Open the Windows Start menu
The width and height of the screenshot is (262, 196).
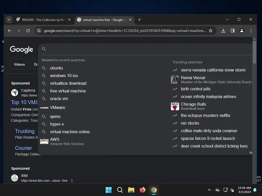(x=108, y=190)
